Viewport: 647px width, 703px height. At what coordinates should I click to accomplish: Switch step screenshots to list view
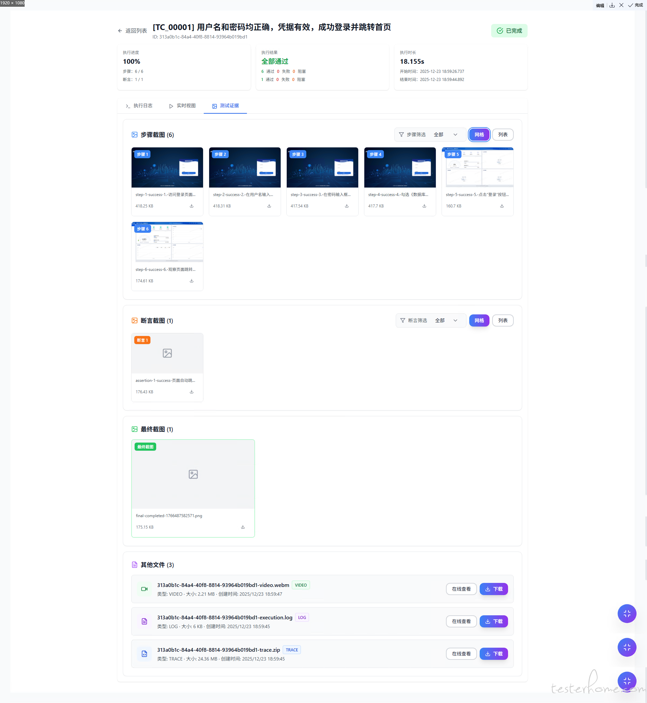502,135
